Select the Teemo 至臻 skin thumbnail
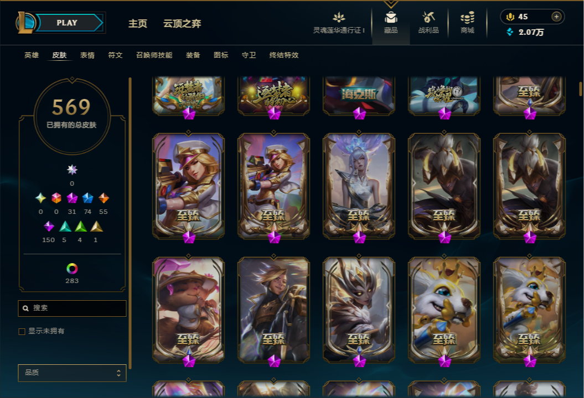This screenshot has height=398, width=584. tap(188, 310)
